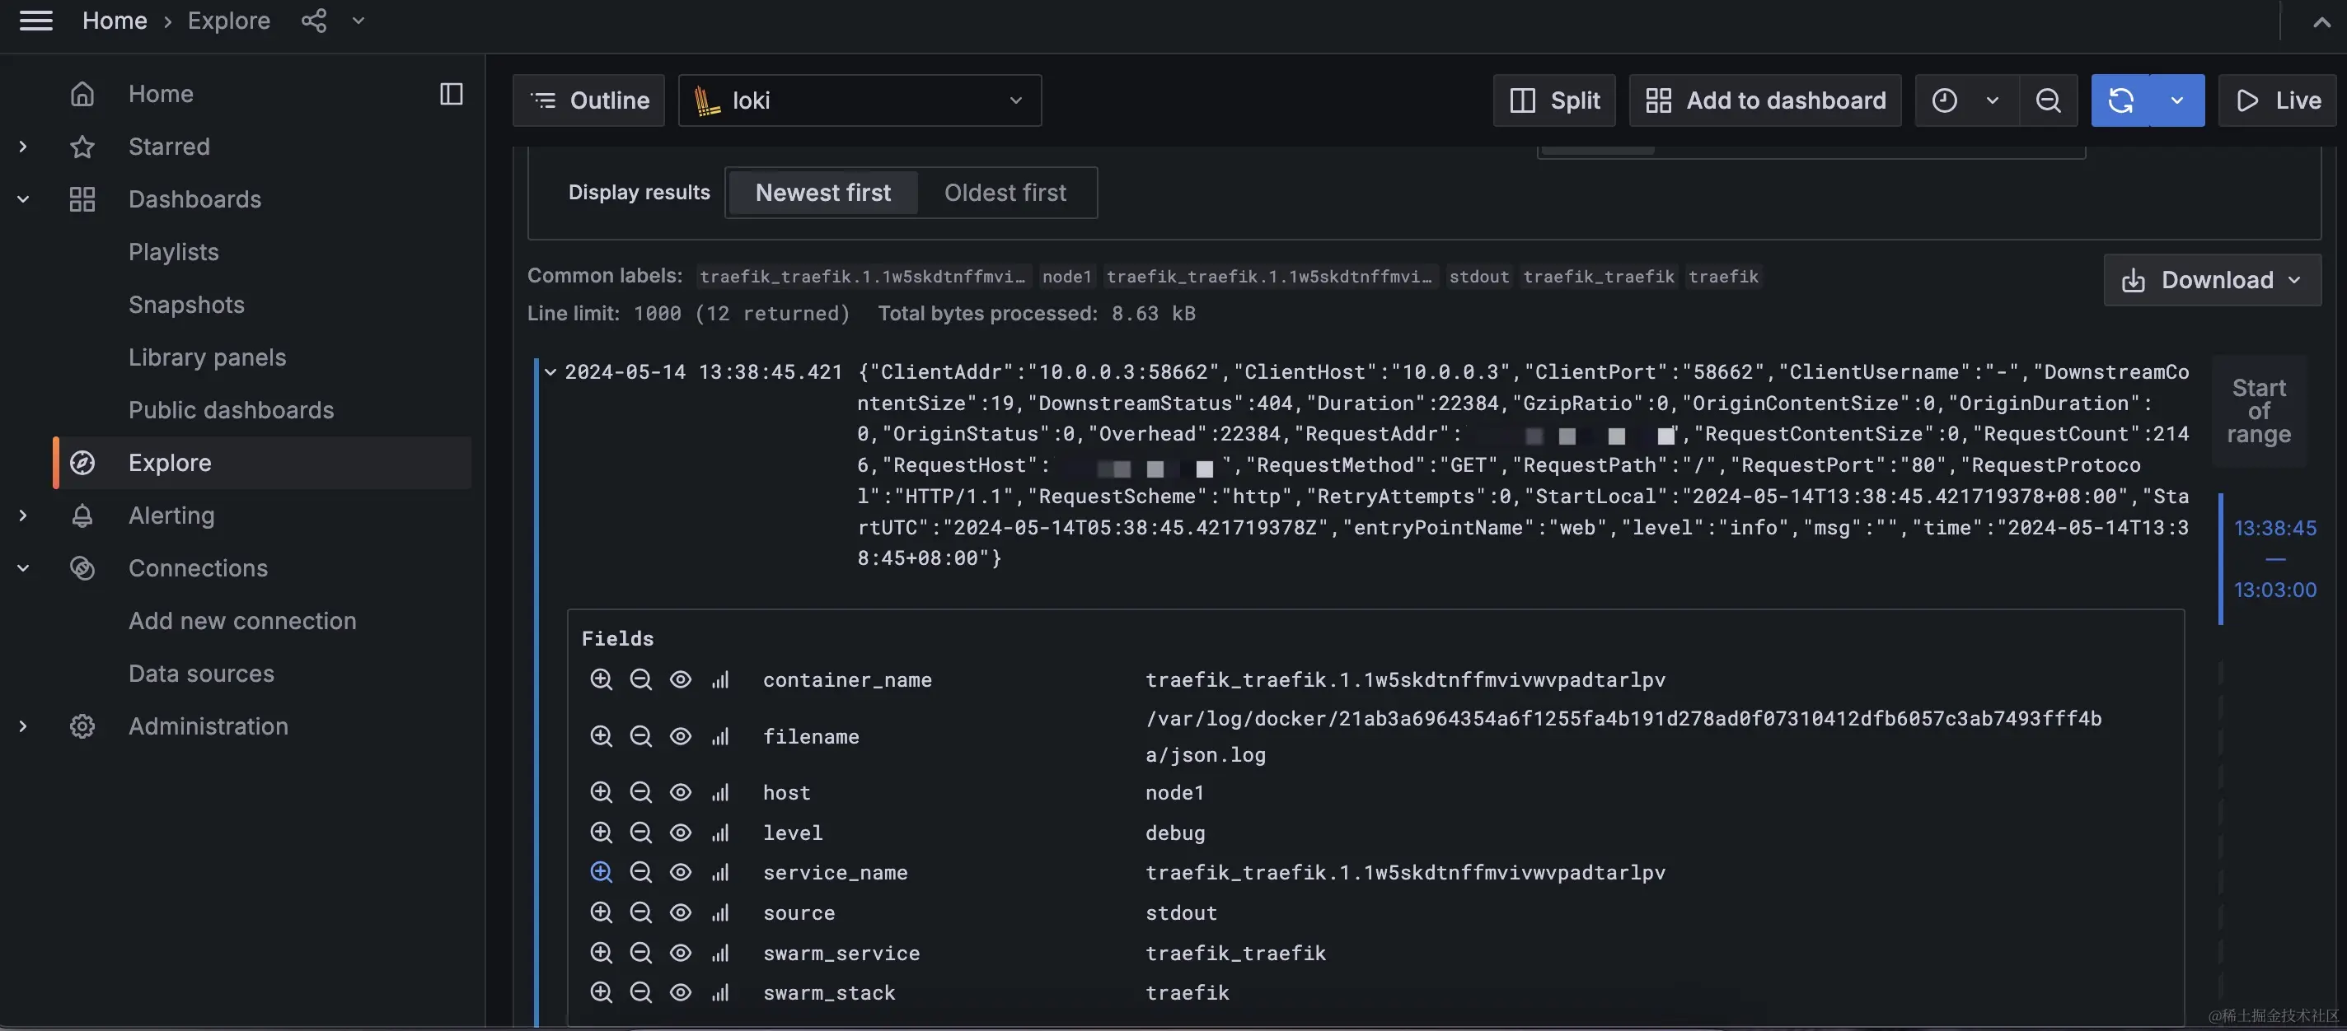This screenshot has width=2347, height=1031.
Task: Open Data sources in the sidebar
Action: 200,673
